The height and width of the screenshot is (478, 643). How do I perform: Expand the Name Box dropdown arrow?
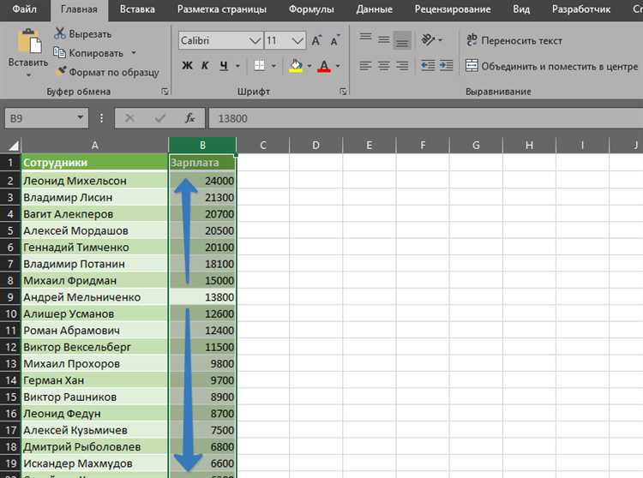coord(80,118)
